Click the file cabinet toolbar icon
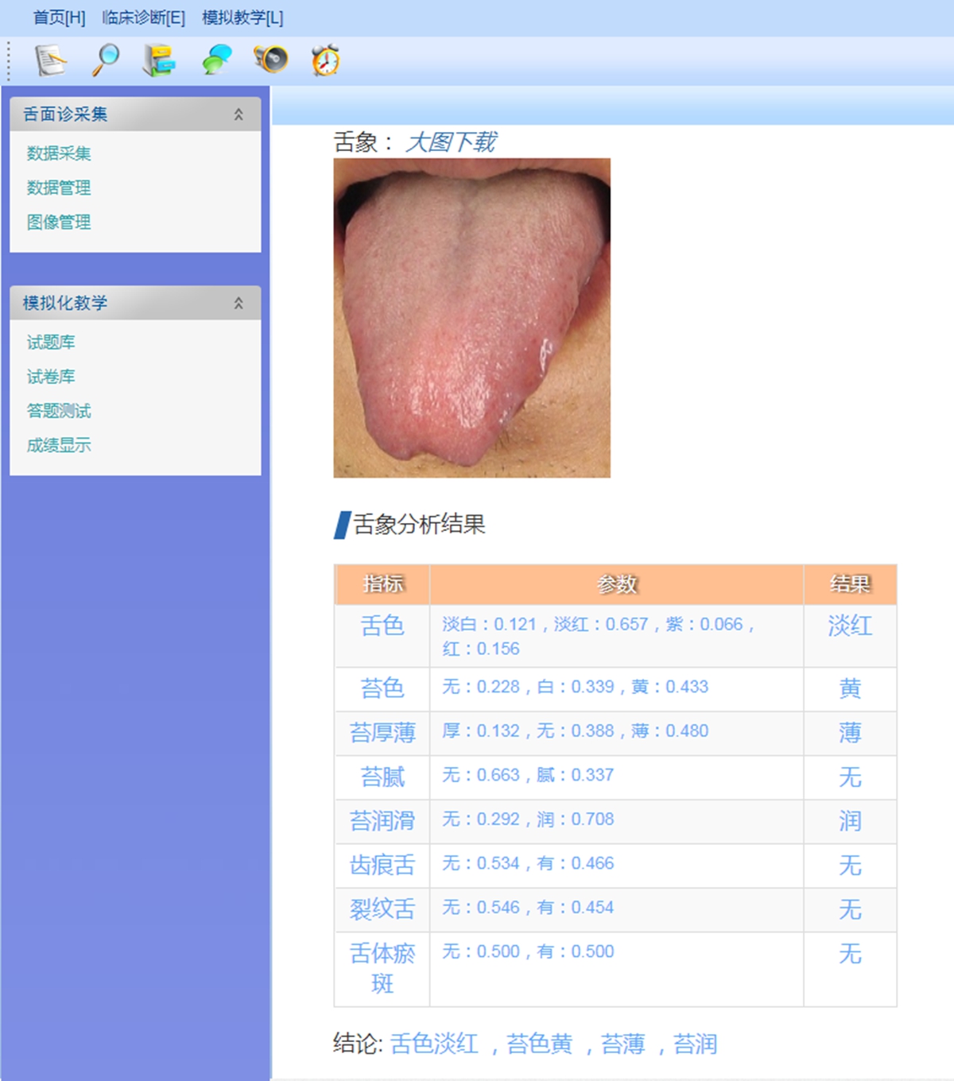This screenshot has width=954, height=1081. click(159, 60)
